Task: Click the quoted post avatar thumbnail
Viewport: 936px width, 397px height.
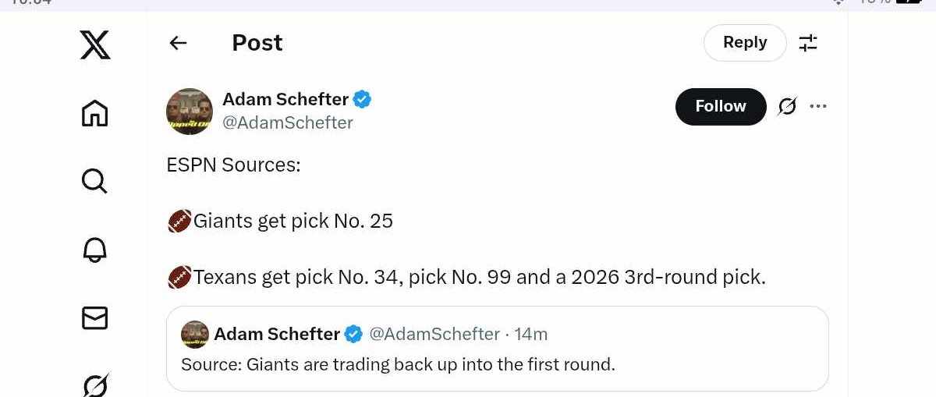Action: point(195,334)
